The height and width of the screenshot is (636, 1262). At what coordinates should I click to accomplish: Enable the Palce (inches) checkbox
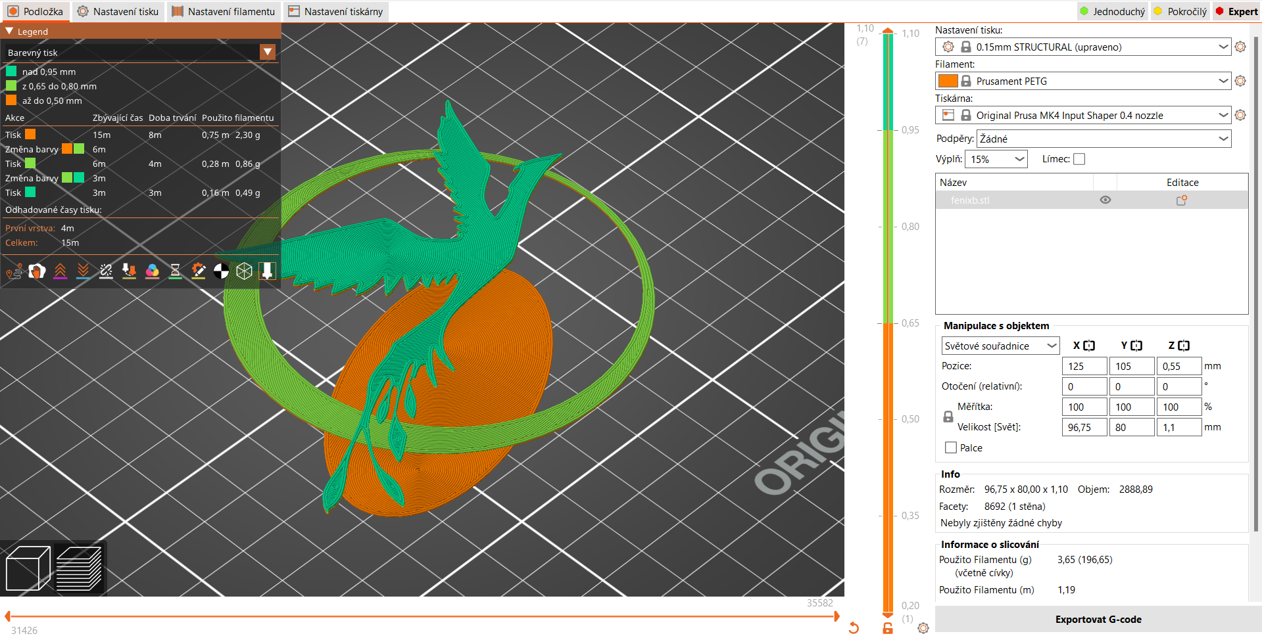coord(951,447)
